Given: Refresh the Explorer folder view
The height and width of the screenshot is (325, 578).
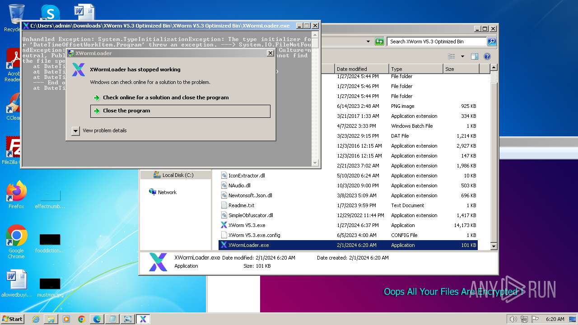Looking at the screenshot, I should 379,42.
